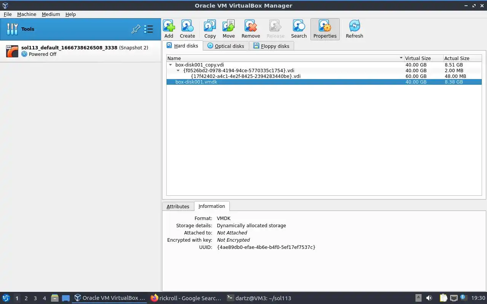Sort by Virtual Size column header
Image resolution: width=487 pixels, height=304 pixels.
click(423, 58)
